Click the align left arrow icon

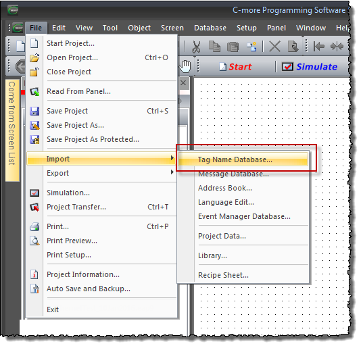[x=319, y=47]
